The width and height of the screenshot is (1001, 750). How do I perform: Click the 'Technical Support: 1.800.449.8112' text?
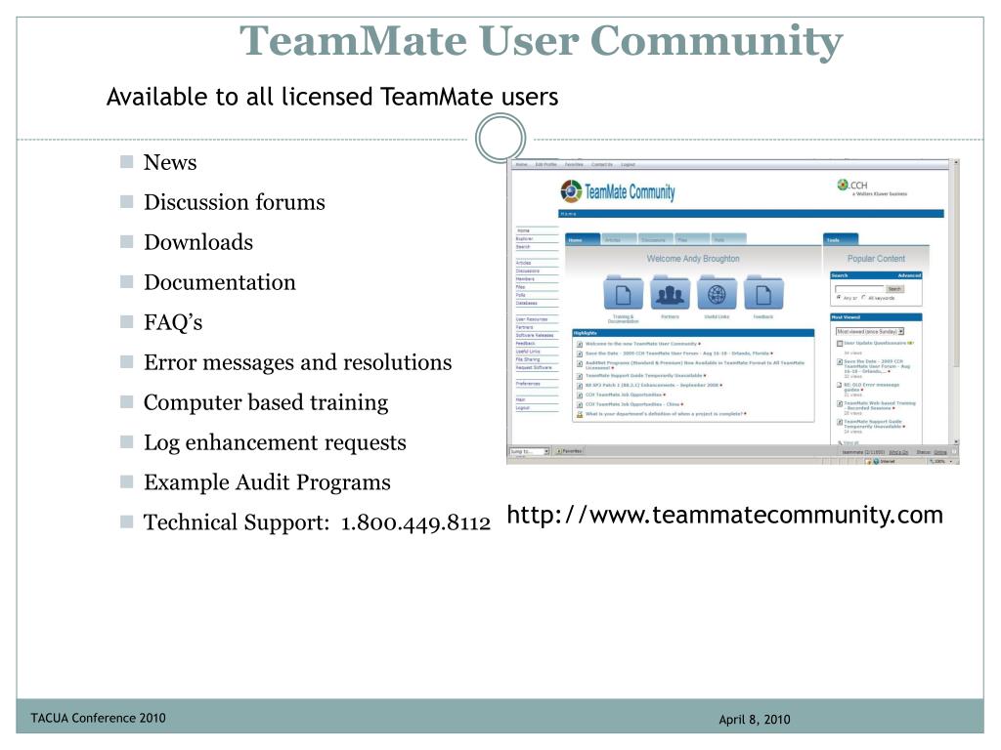coord(317,523)
